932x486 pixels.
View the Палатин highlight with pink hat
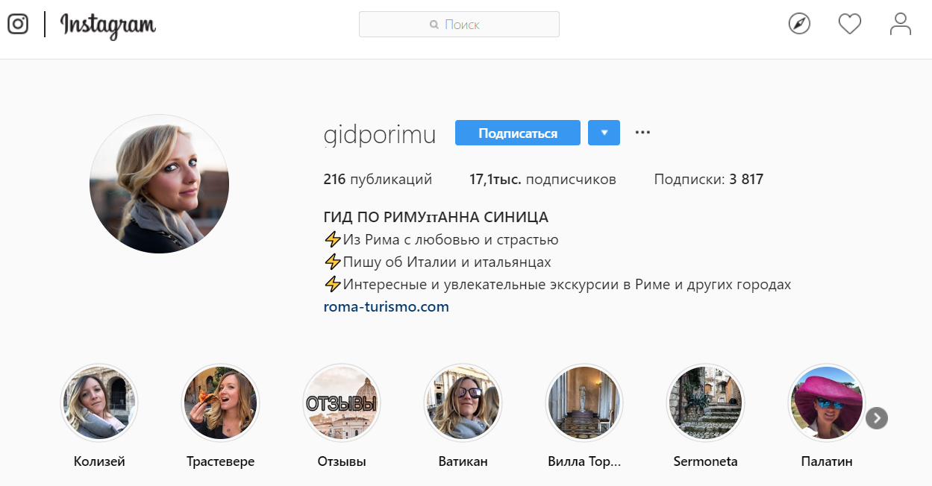(826, 403)
